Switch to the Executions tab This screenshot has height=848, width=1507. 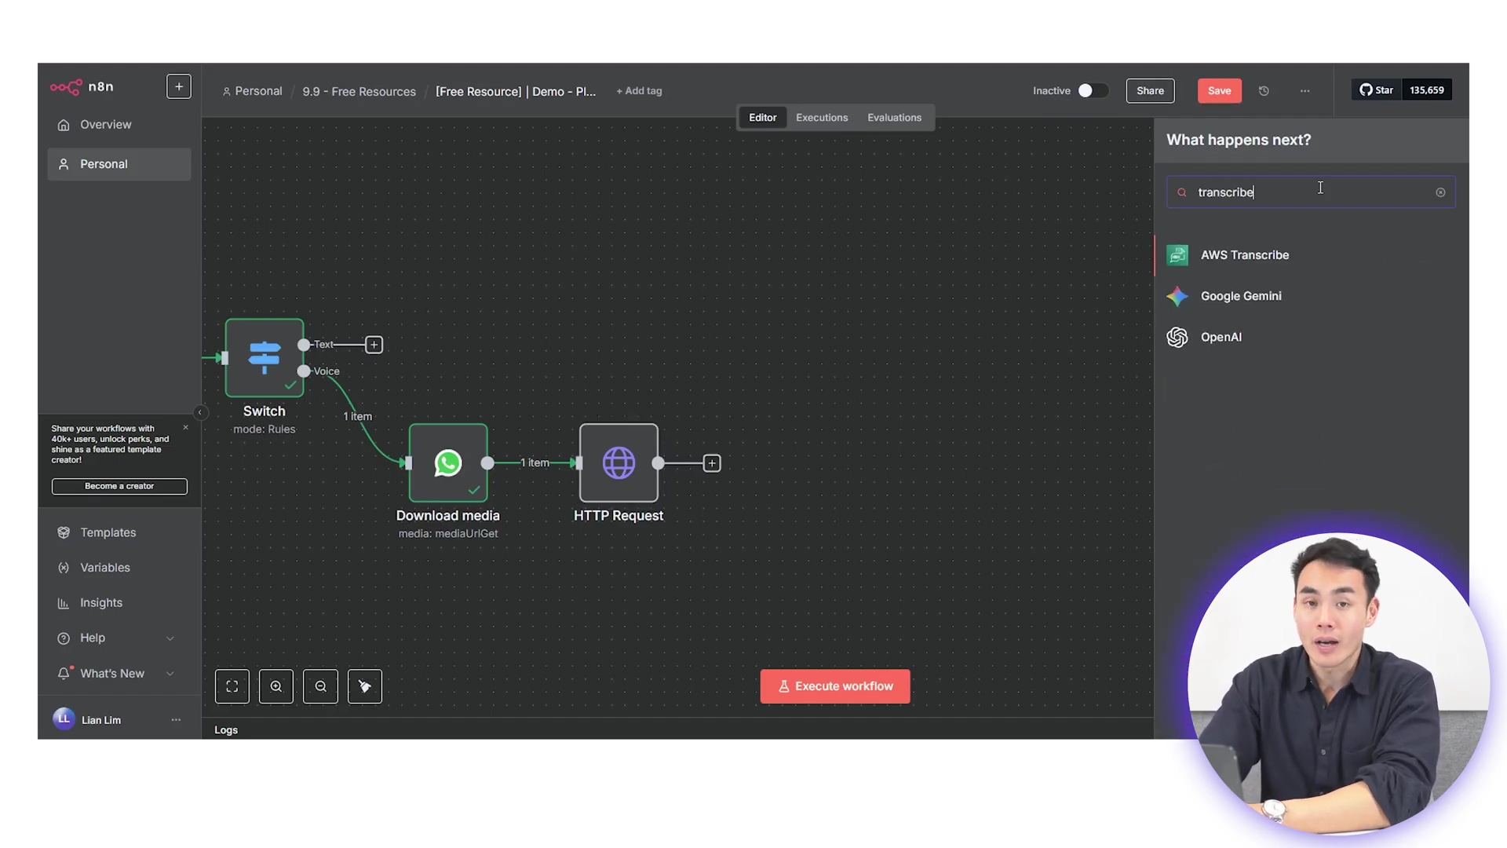[x=822, y=118]
